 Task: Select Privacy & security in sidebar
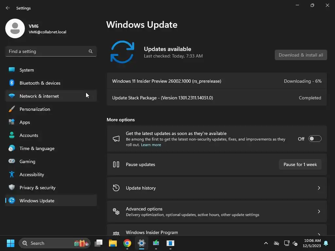[x=51, y=187]
